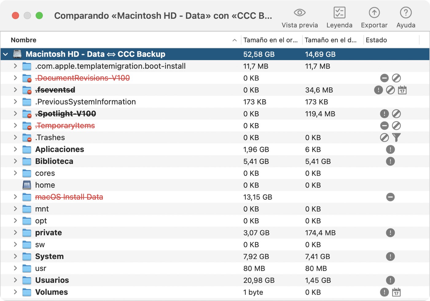Open Ayuda help
The image size is (430, 301).
pyautogui.click(x=406, y=18)
